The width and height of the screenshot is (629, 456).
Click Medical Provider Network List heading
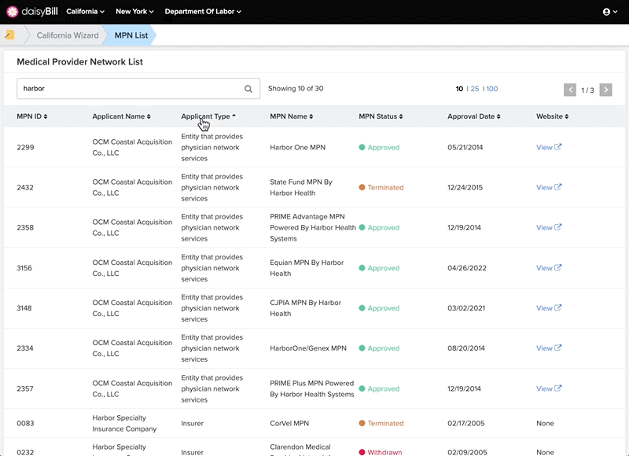[x=80, y=62]
